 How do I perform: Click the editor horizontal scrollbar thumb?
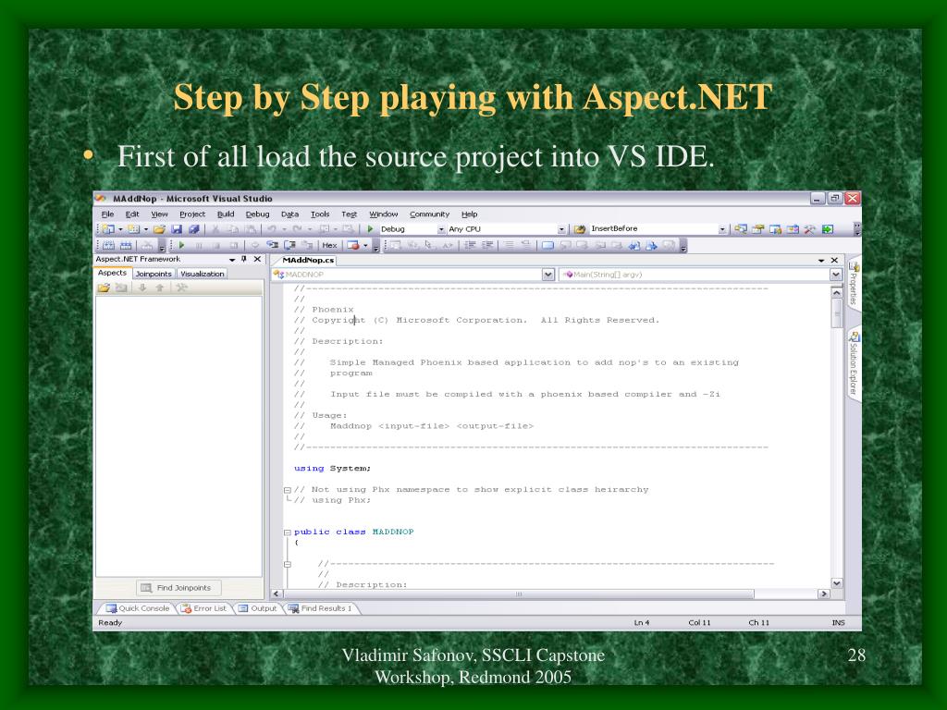(518, 594)
